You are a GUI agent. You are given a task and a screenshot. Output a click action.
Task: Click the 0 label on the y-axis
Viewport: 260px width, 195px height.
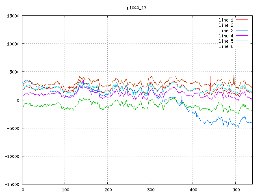[18, 100]
